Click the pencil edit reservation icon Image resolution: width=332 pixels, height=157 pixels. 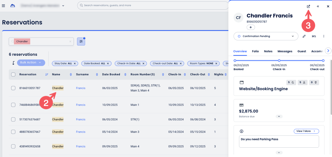point(304,36)
